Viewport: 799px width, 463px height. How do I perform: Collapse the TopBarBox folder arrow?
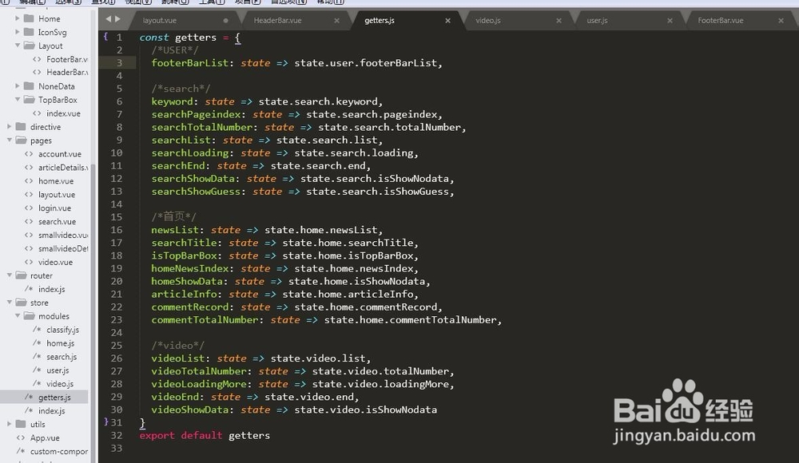click(18, 99)
